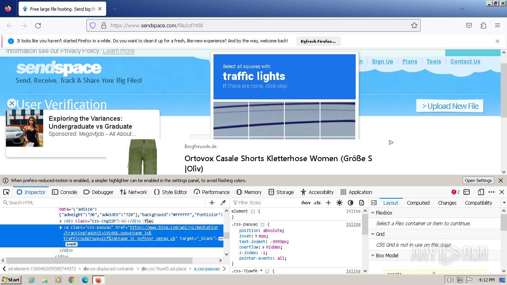507x285 pixels.
Task: Close the sponsored ad popup
Action: tap(12, 103)
